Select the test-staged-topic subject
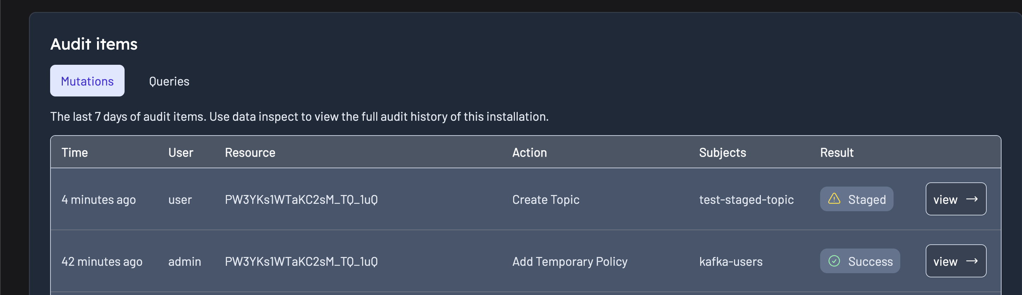 point(746,200)
